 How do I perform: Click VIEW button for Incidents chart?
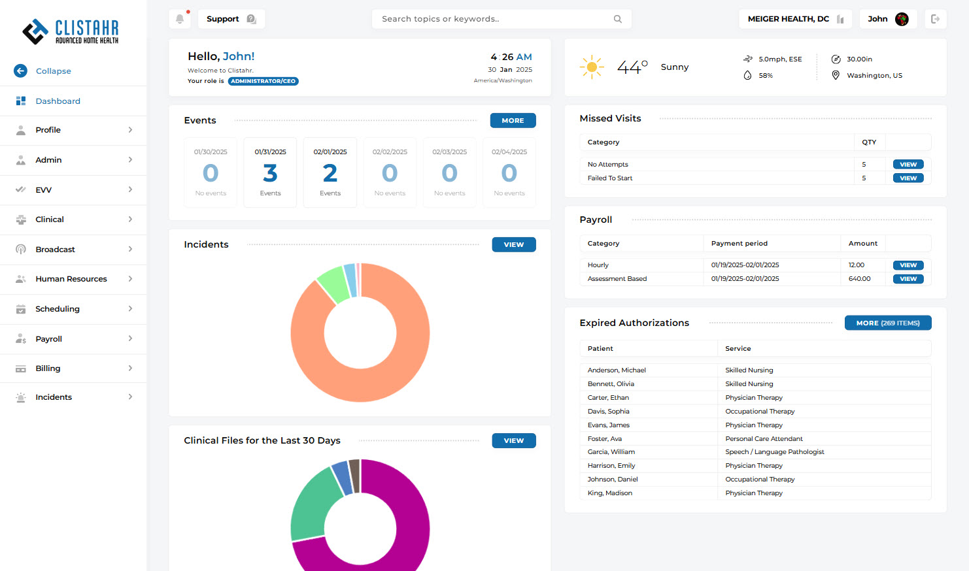point(514,244)
